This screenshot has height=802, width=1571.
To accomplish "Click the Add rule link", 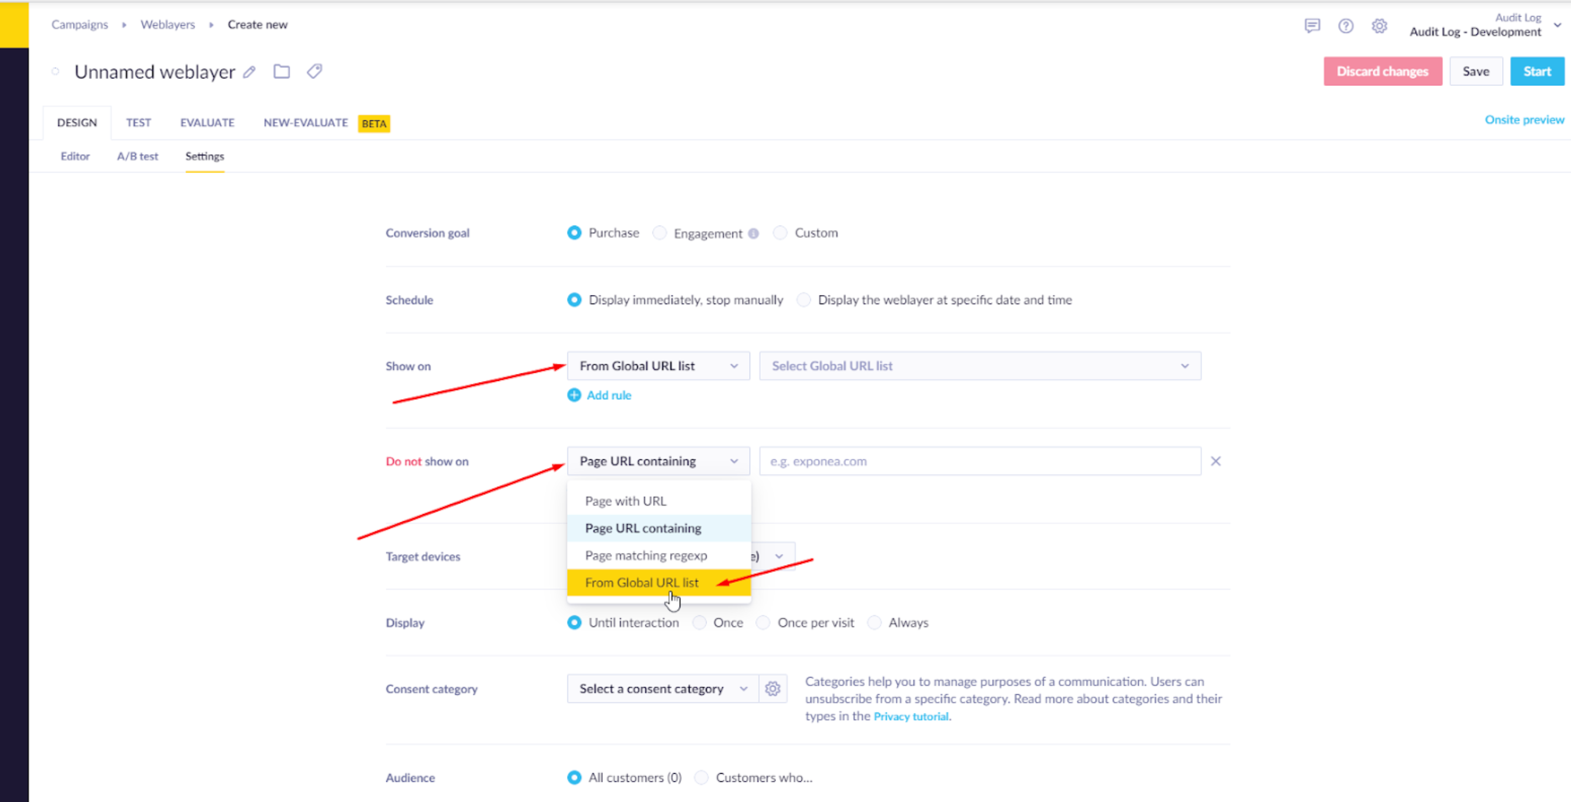I will 608,395.
